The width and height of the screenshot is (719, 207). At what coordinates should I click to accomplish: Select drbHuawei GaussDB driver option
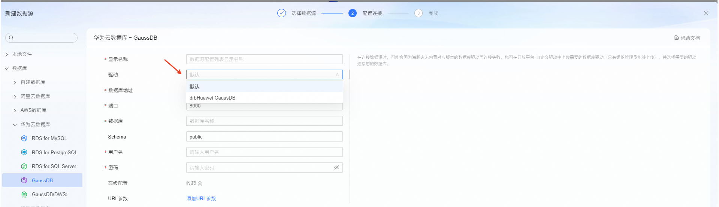265,98
